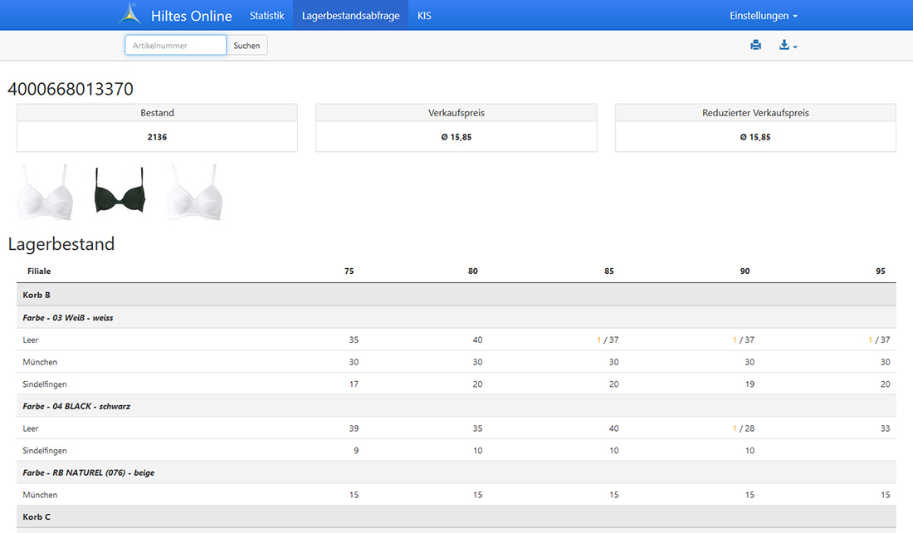913x533 pixels.
Task: Click the printer icon
Action: coord(755,46)
